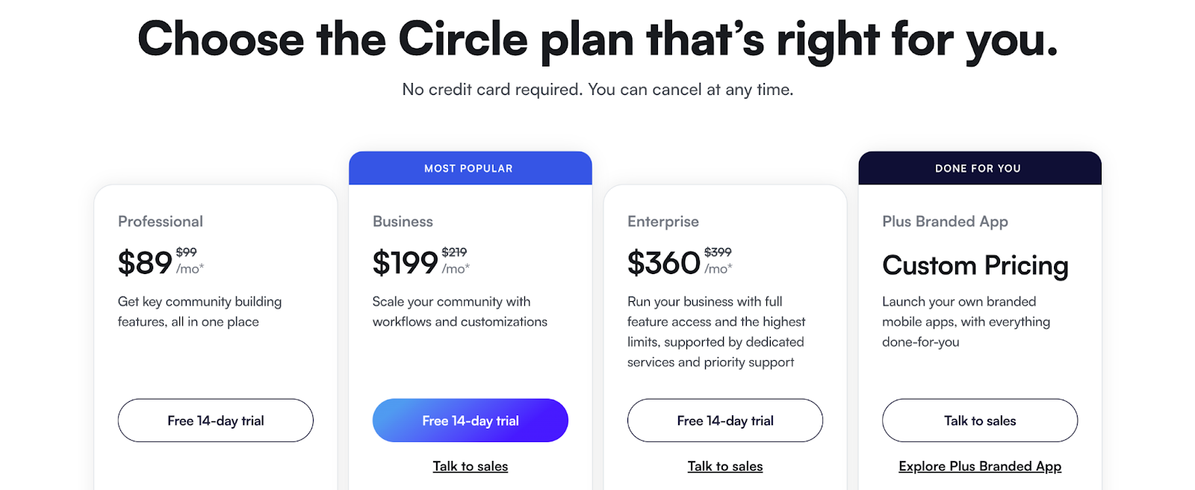1195x490 pixels.
Task: Start the Professional plan free 14-day trial
Action: (x=215, y=421)
